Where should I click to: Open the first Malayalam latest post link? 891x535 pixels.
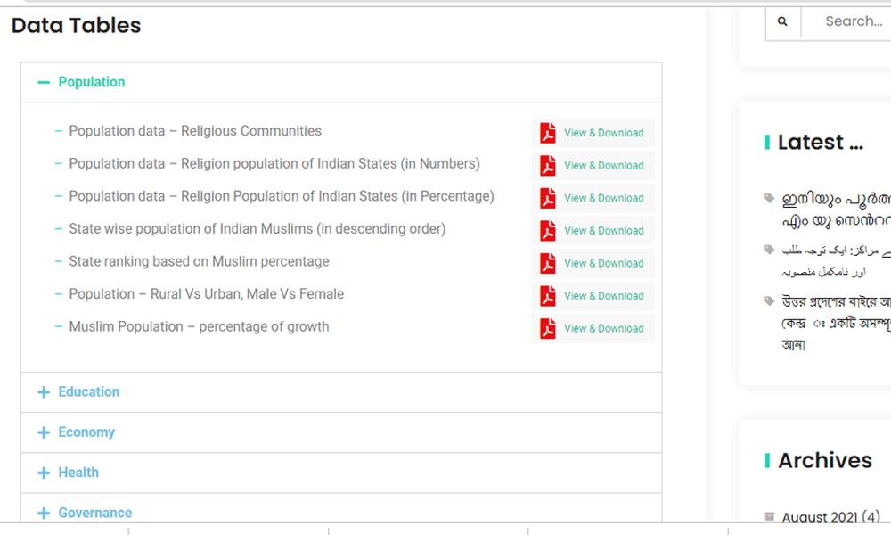[835, 210]
